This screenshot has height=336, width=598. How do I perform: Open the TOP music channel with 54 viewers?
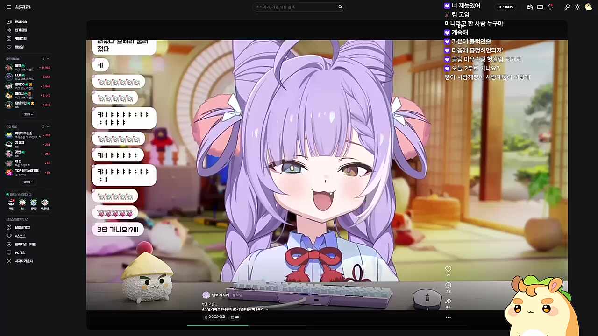(x=28, y=172)
